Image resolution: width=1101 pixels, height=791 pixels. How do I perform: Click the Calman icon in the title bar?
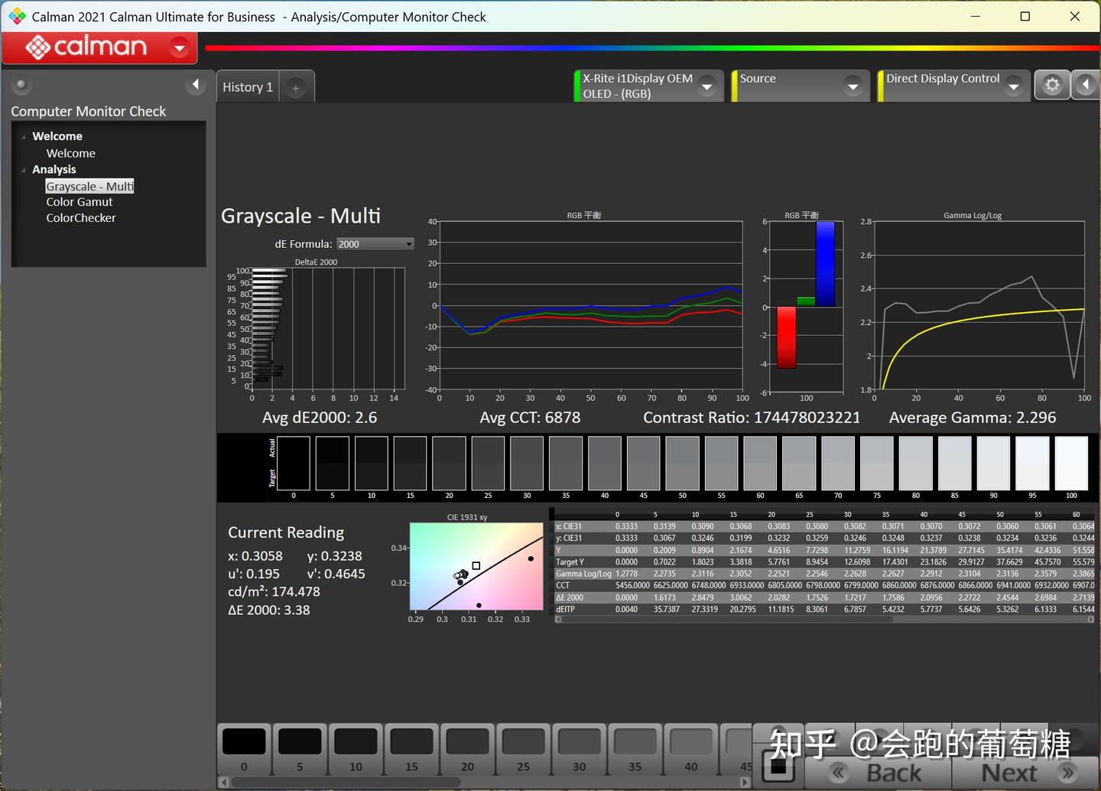pos(17,16)
